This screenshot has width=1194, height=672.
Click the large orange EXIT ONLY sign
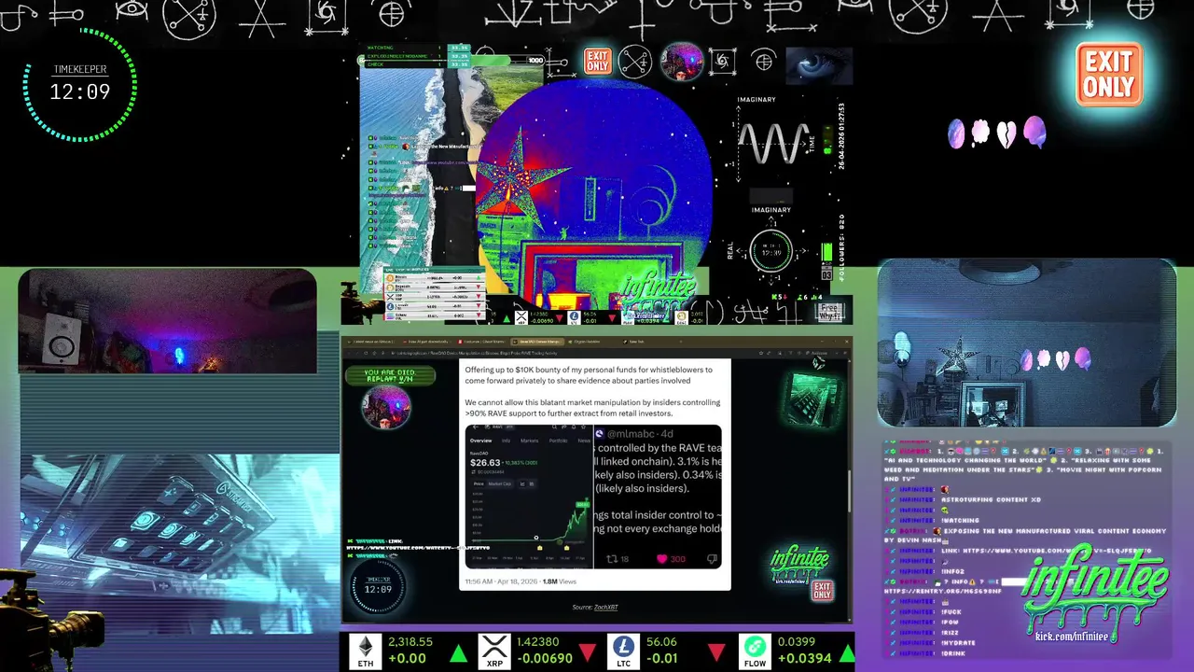coord(1109,74)
